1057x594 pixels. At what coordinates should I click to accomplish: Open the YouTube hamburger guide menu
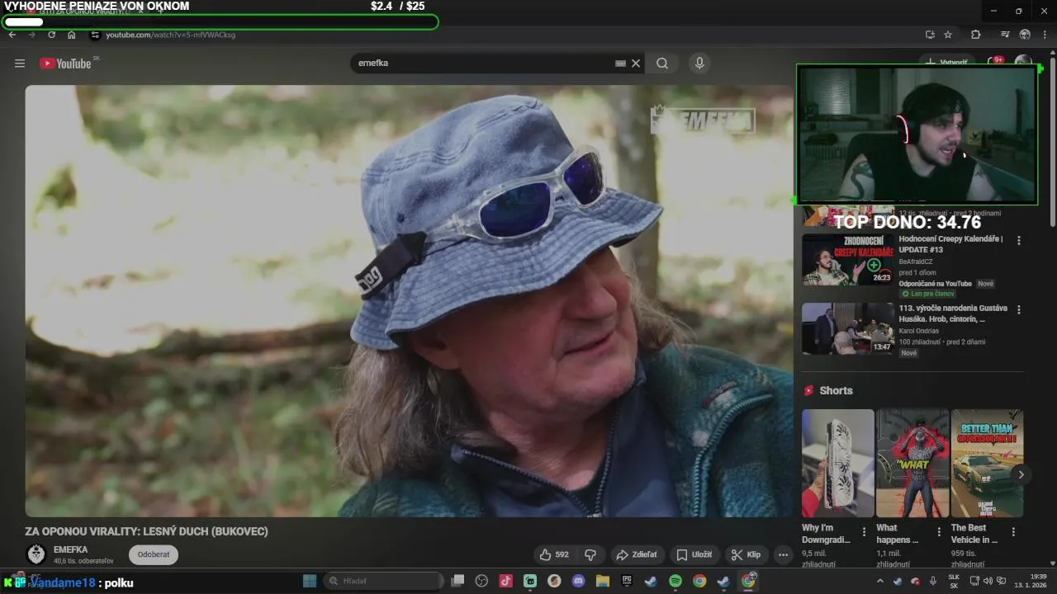[x=20, y=64]
